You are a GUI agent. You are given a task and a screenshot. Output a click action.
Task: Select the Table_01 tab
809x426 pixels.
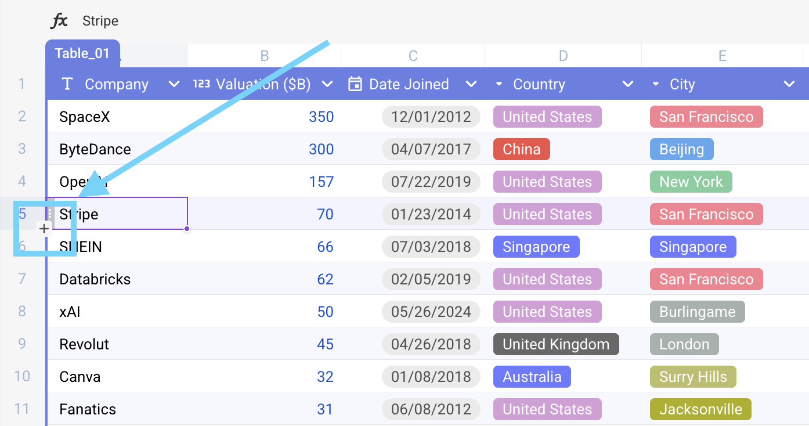82,53
